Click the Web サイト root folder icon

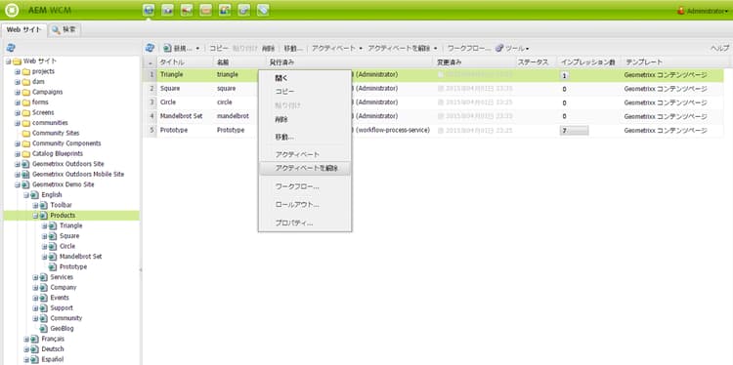[17, 61]
